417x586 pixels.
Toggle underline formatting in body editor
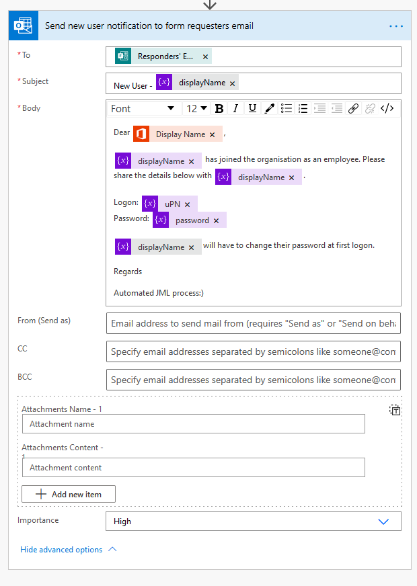click(x=252, y=109)
